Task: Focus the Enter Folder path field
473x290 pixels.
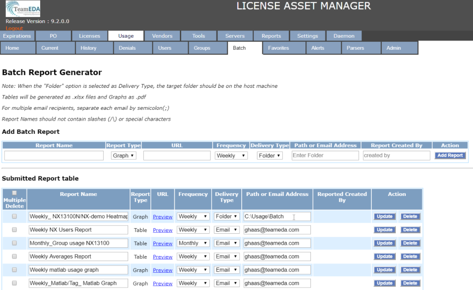Action: tap(325, 156)
